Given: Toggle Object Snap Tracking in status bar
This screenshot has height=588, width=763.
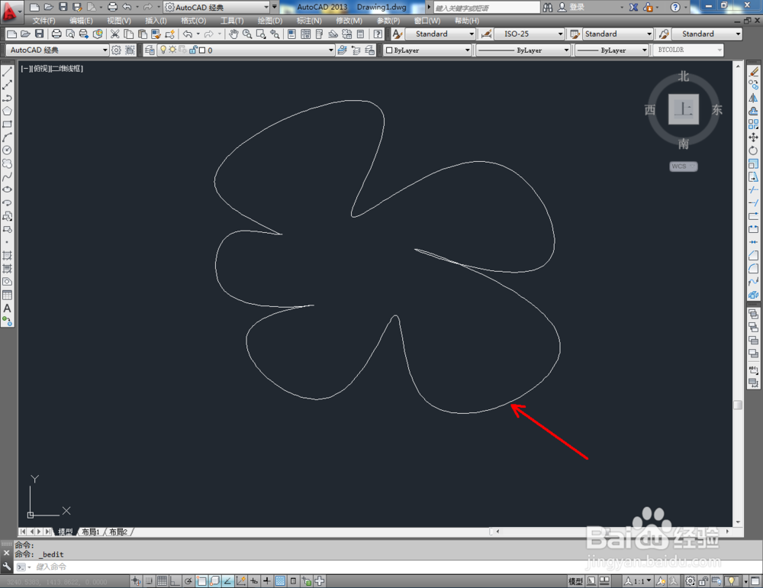Looking at the screenshot, I should 227,580.
